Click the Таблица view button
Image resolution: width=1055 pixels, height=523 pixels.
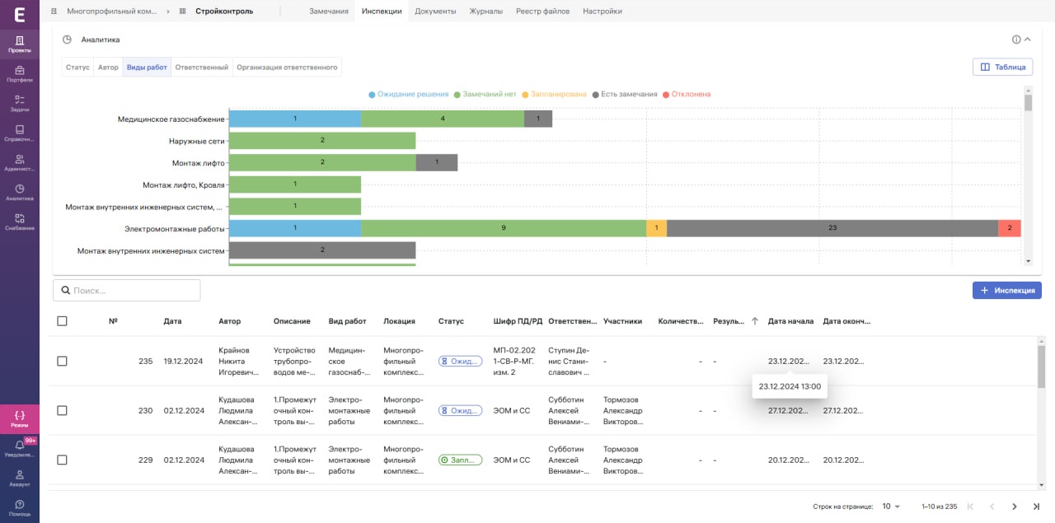coord(1003,68)
